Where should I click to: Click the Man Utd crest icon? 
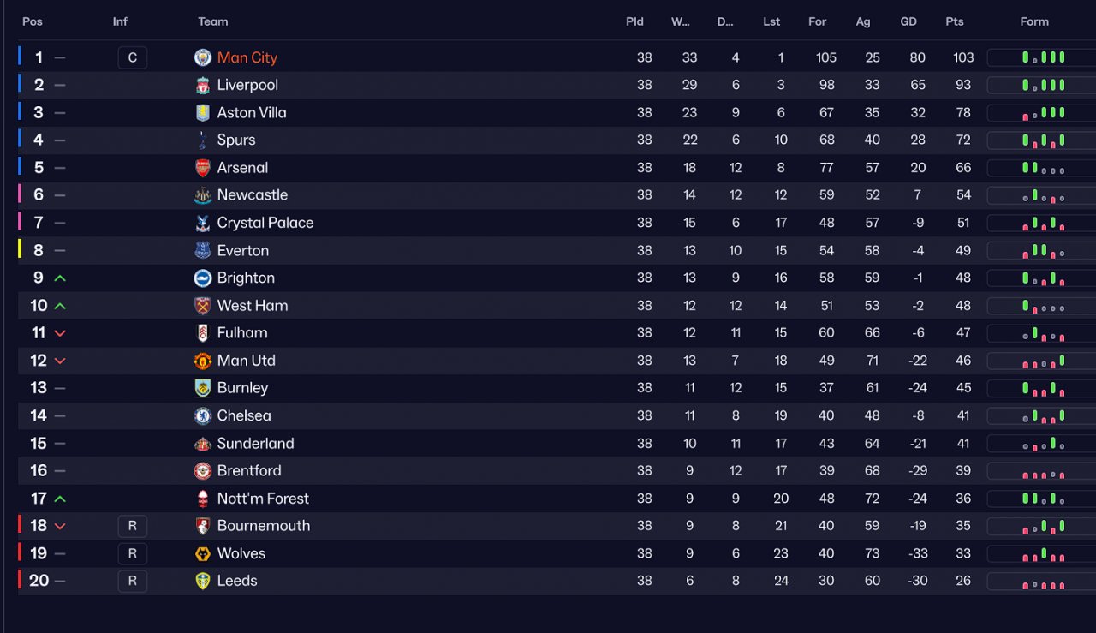203,361
